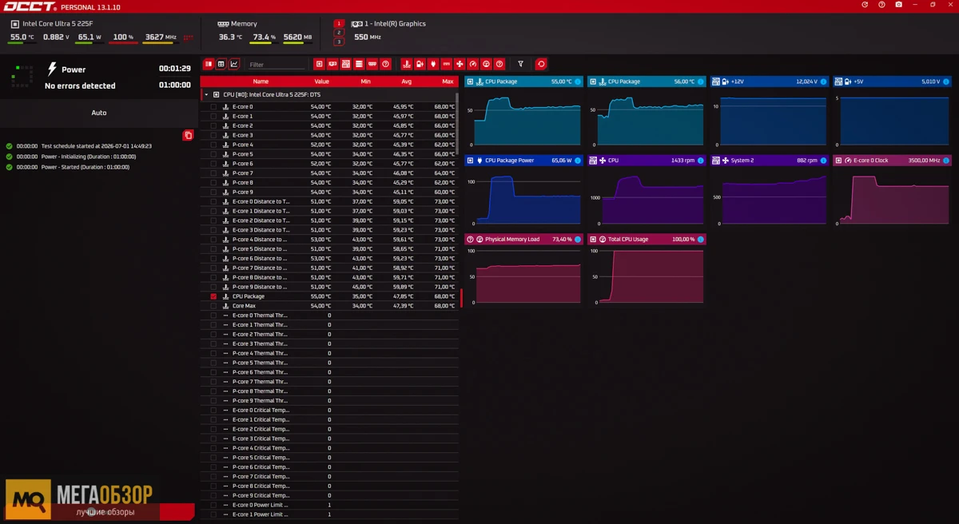Click the screenshot camera icon in title bar
Image resolution: width=959 pixels, height=524 pixels.
tap(898, 5)
